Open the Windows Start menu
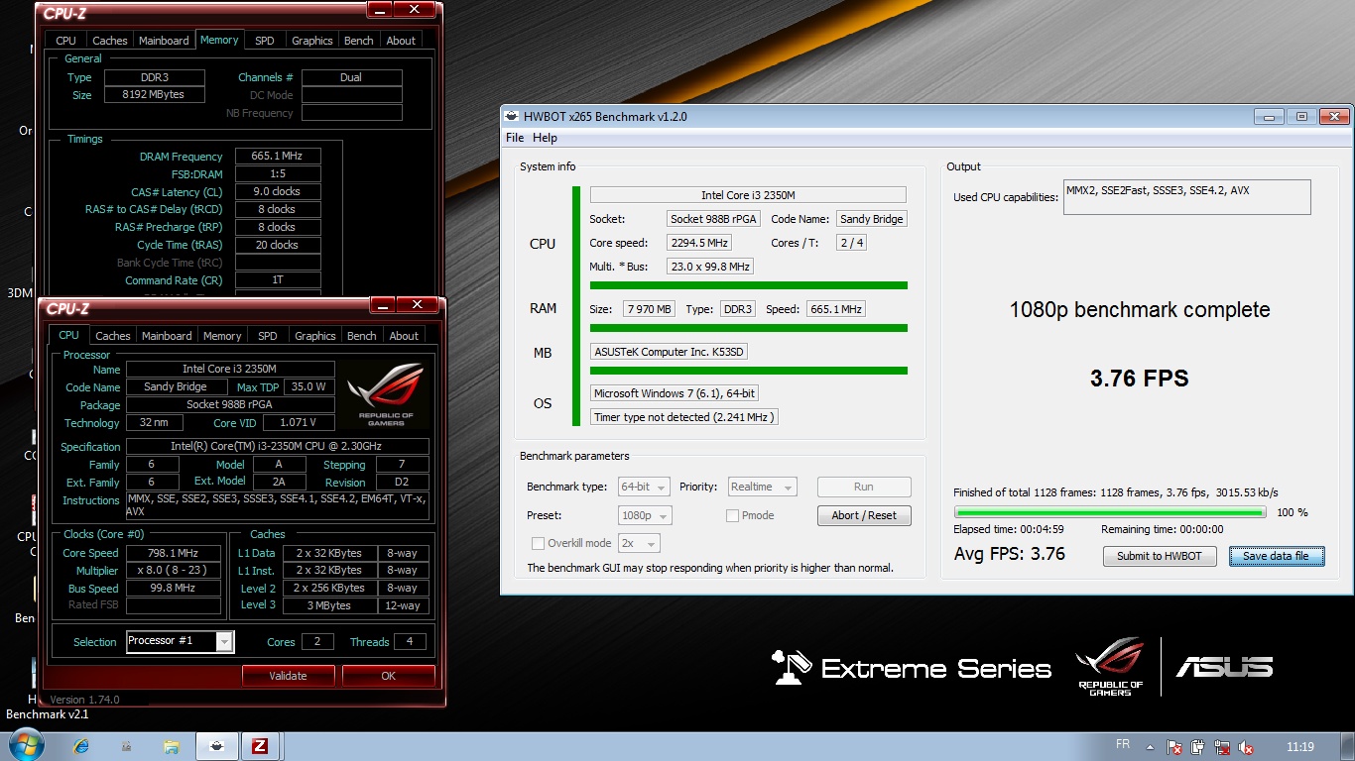Image resolution: width=1355 pixels, height=761 pixels. point(25,745)
